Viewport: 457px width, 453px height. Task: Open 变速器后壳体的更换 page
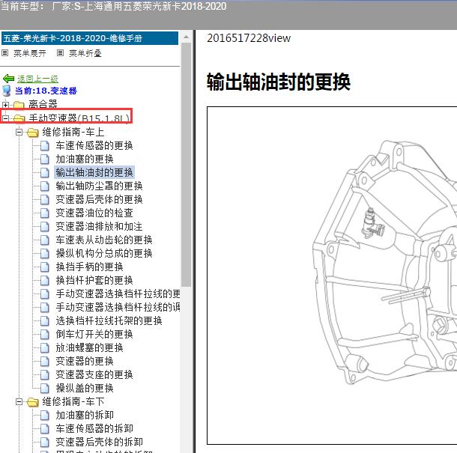pos(99,199)
